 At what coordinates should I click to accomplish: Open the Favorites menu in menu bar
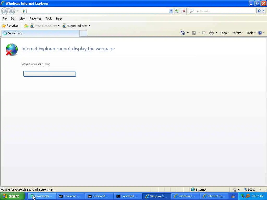pos(35,18)
